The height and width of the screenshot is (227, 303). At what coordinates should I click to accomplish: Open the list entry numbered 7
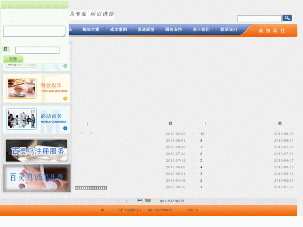coord(201,147)
